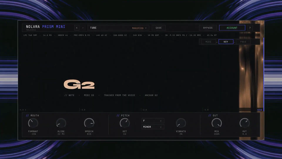Click the '45.0x RT' status entry
This screenshot has width=282, height=159.
coord(212,35)
